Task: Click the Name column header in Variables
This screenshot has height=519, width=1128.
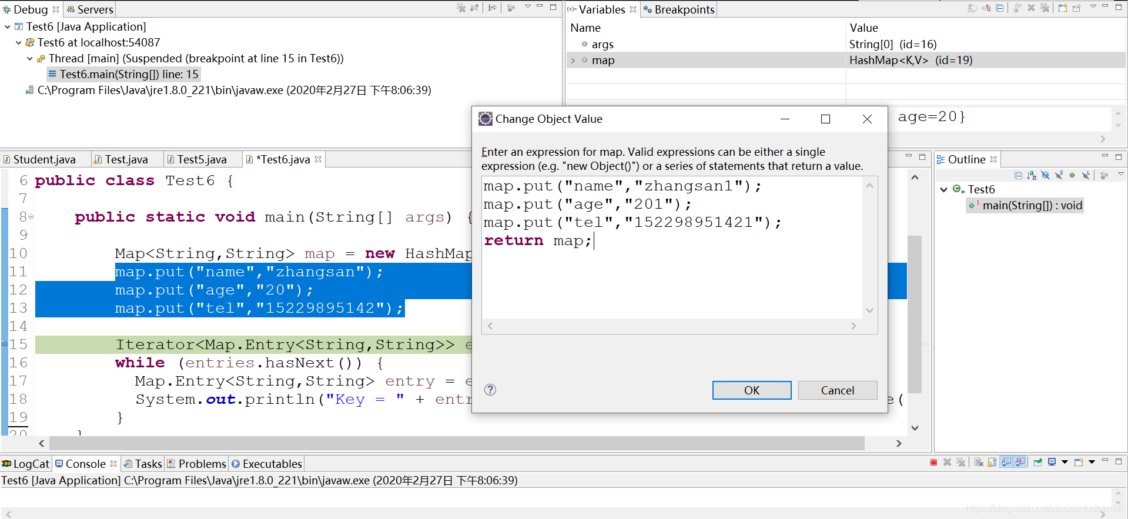Action: tap(585, 28)
